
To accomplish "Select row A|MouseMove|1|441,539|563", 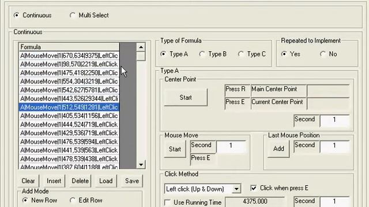I will [x=69, y=150].
